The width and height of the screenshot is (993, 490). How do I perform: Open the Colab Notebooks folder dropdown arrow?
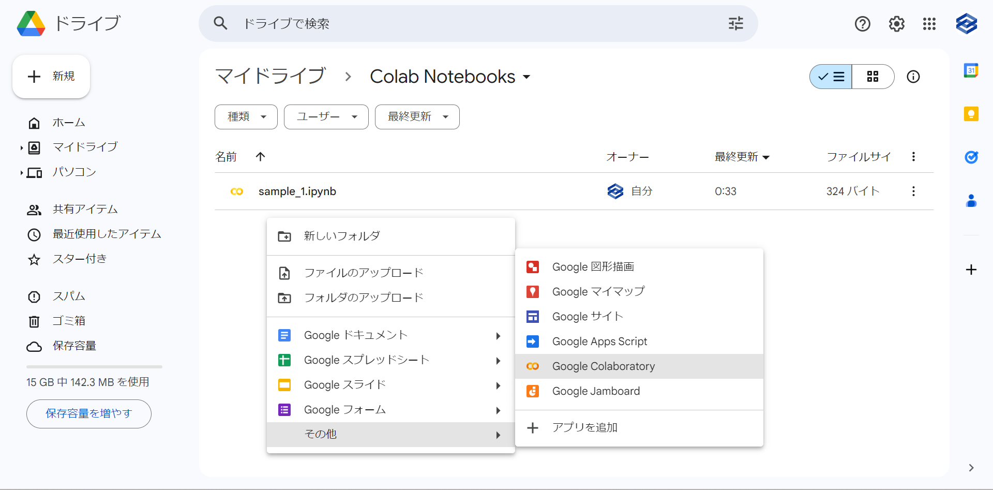tap(527, 77)
